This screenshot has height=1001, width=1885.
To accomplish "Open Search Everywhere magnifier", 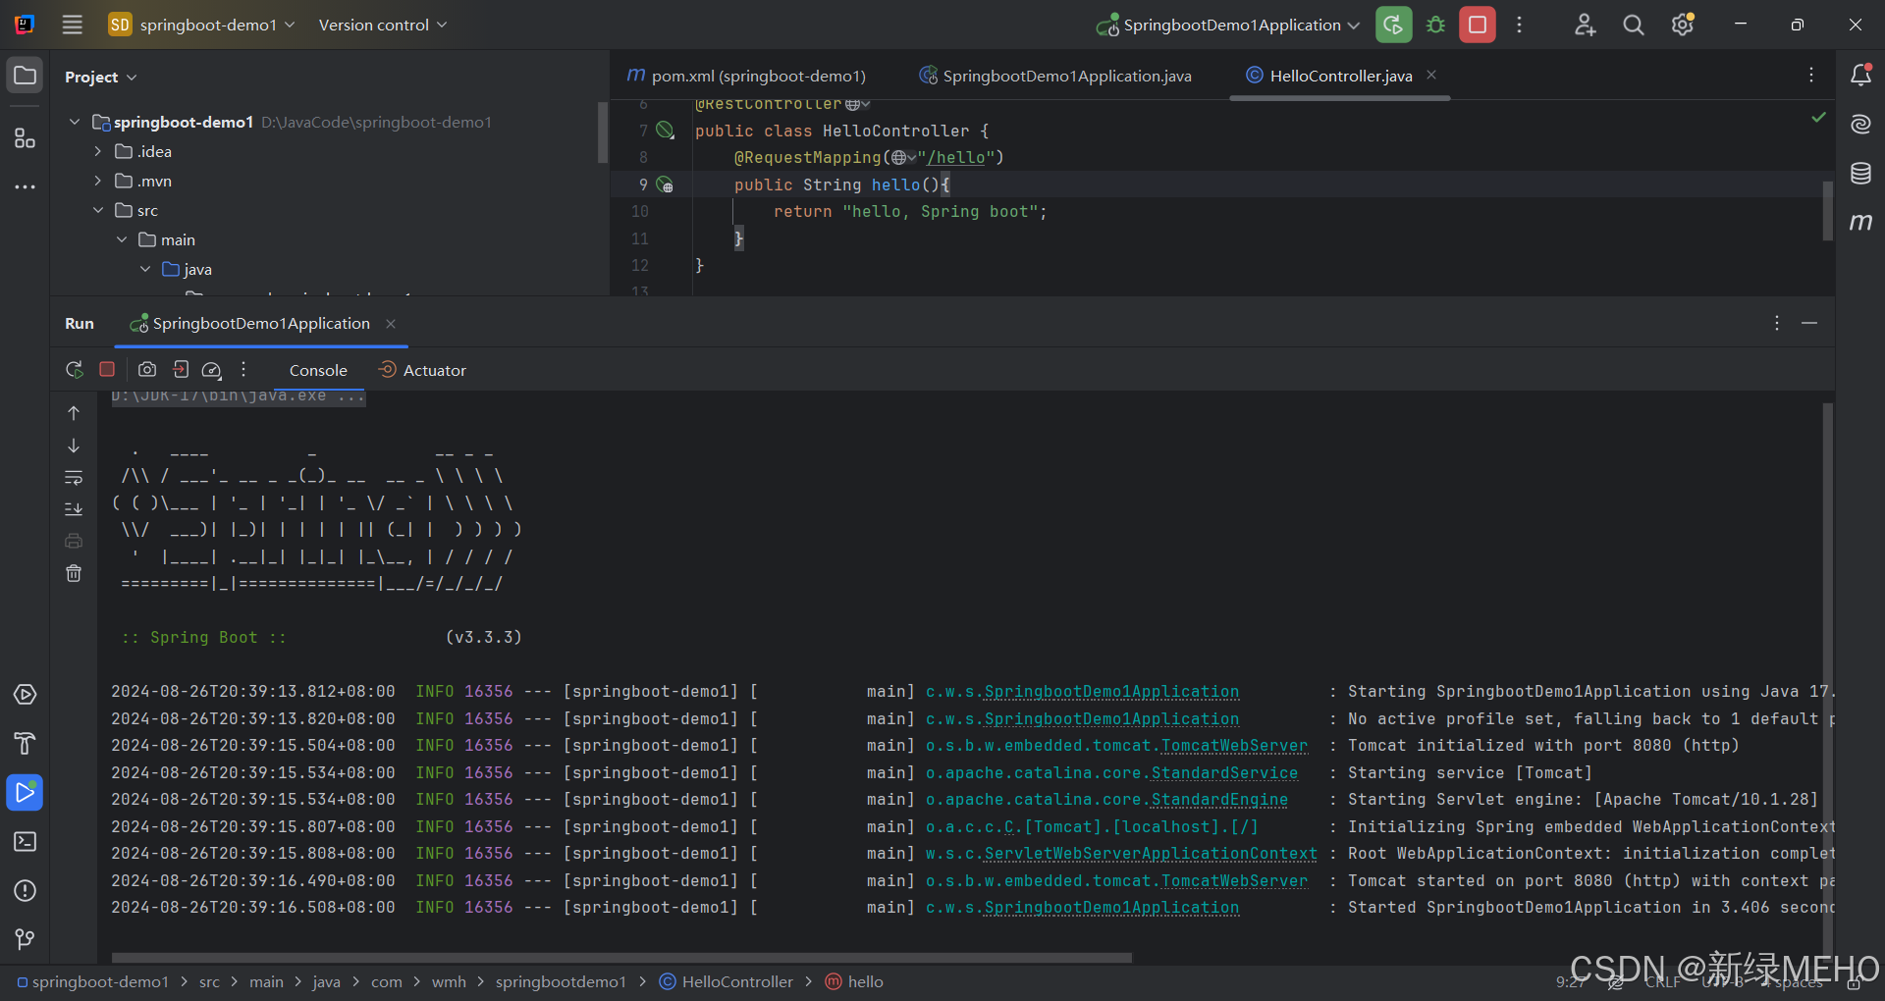I will tap(1634, 25).
